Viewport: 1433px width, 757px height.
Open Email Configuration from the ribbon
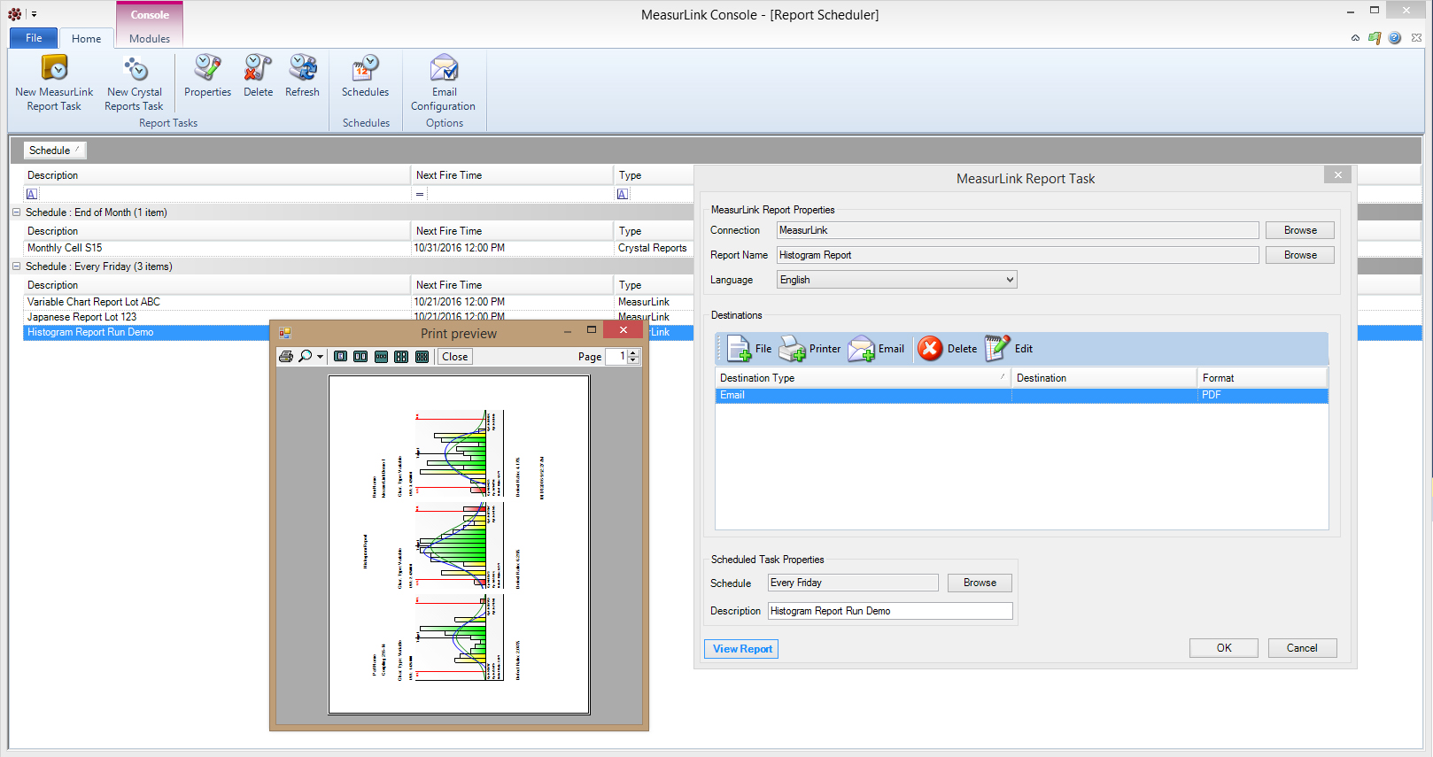(x=444, y=69)
